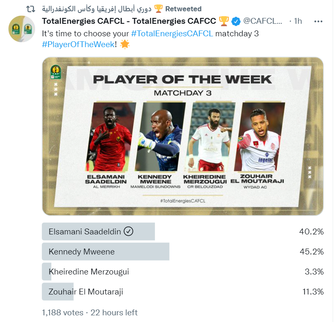Viewport: 334px width, 322px height.
Task: Open the TotalEnergies CAFCL account name
Action: point(129,21)
